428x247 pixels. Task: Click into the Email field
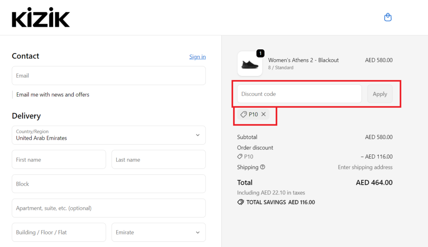click(109, 76)
